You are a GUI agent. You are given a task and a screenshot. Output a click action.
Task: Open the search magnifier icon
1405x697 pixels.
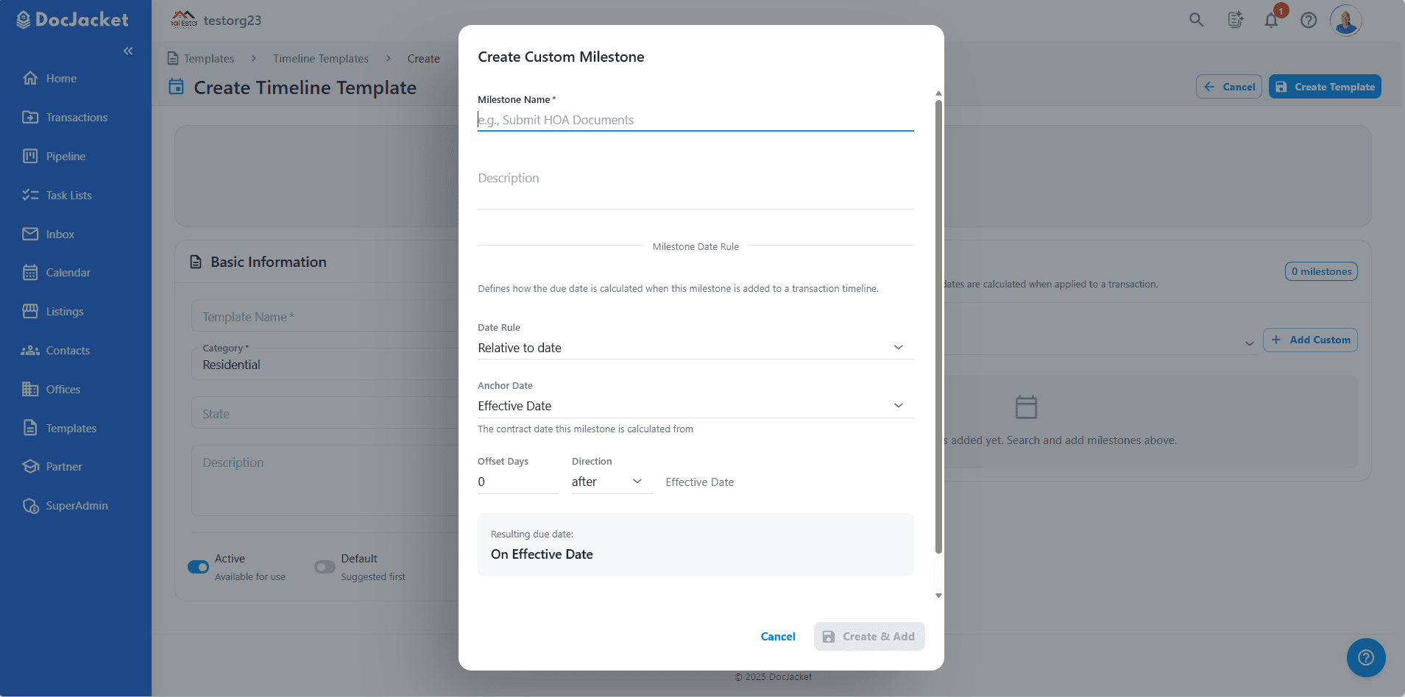pos(1196,20)
